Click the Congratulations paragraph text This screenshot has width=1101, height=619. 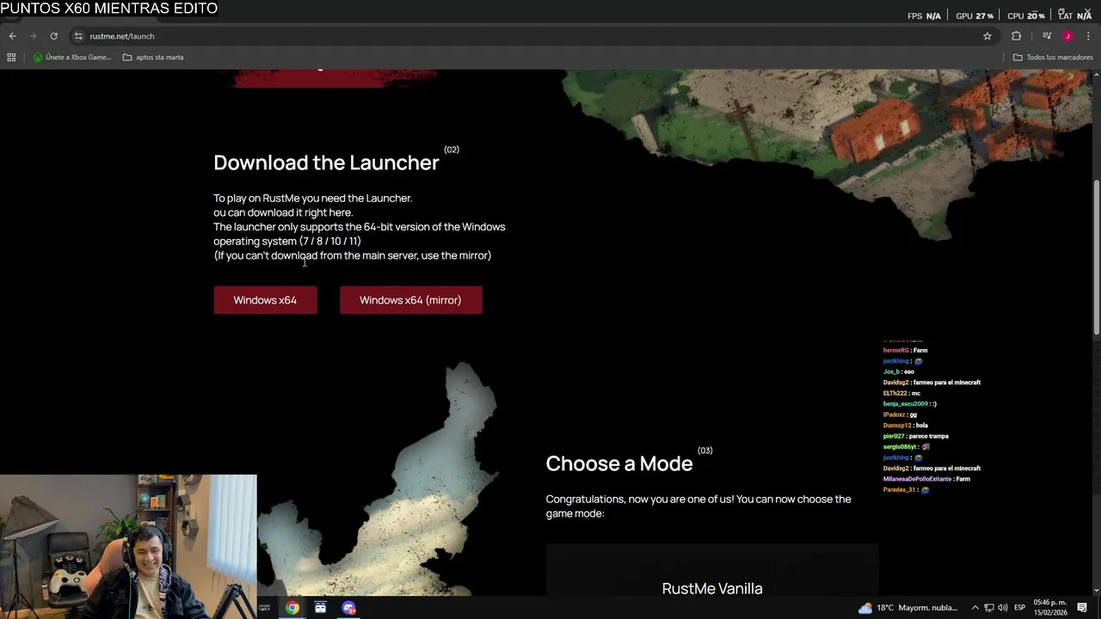[698, 506]
